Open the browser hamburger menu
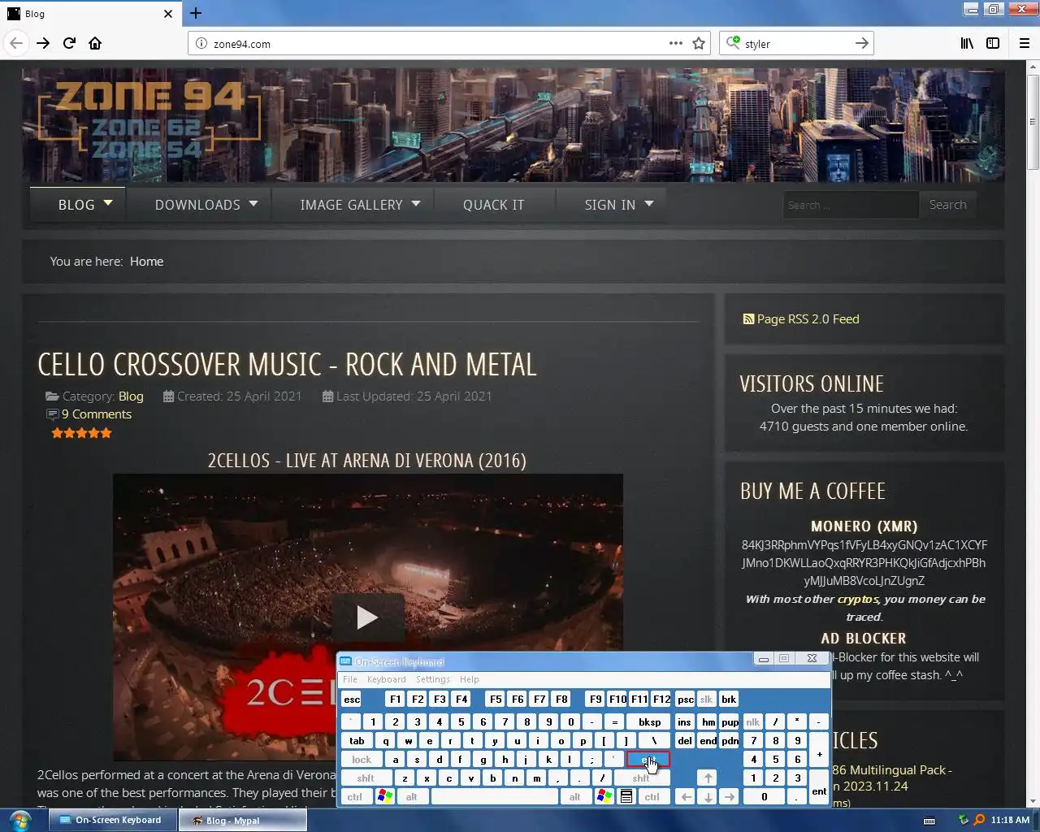Viewport: 1040px width, 832px height. click(1025, 43)
